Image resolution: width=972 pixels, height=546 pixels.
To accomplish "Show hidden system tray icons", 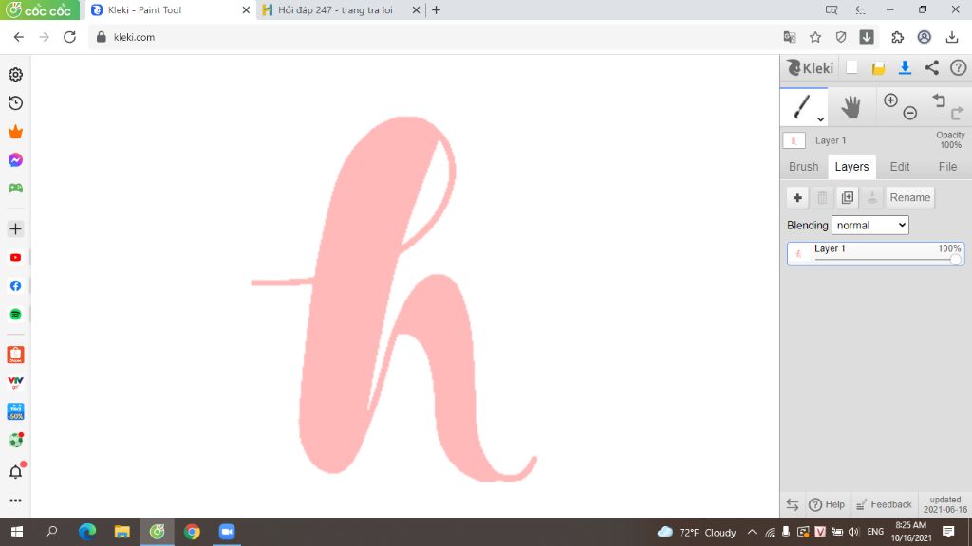I will [752, 532].
